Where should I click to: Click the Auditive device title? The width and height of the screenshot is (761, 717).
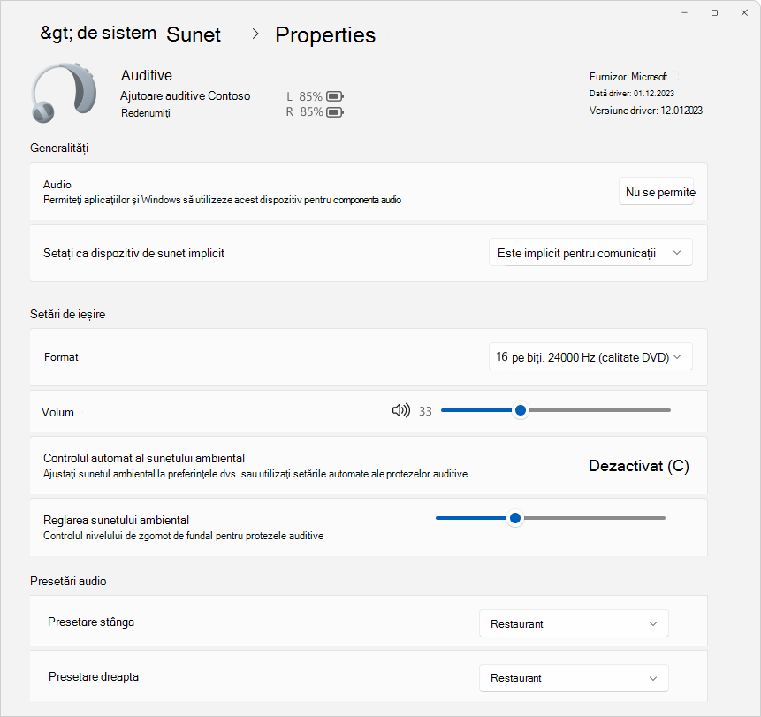coord(147,75)
